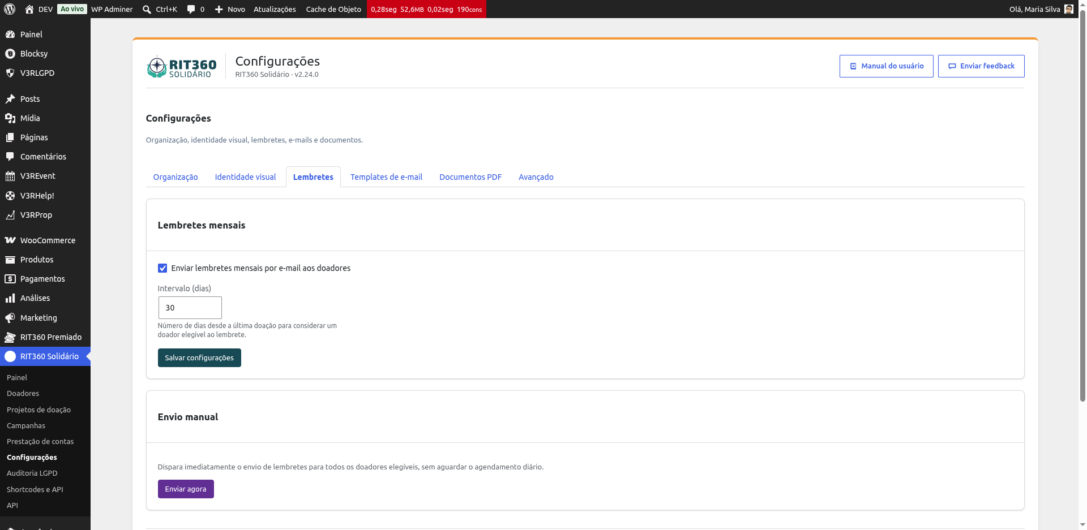Open Doadores submenu item
Viewport: 1087px width, 530px height.
23,394
